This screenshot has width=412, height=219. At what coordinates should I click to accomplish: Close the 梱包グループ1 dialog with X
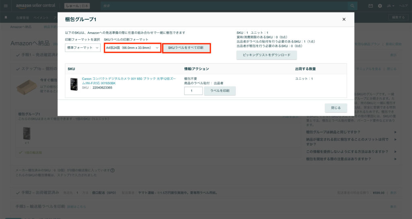point(344,19)
